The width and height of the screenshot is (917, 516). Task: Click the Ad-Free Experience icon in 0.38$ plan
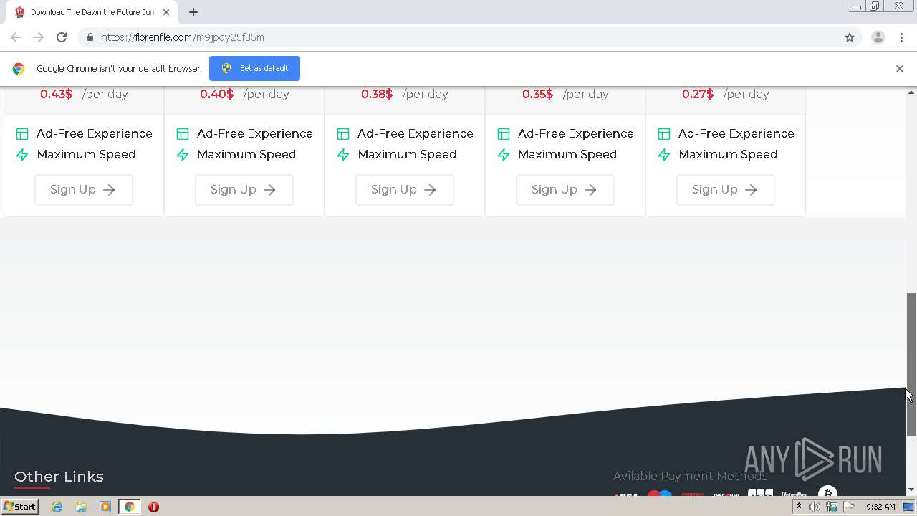coord(343,134)
